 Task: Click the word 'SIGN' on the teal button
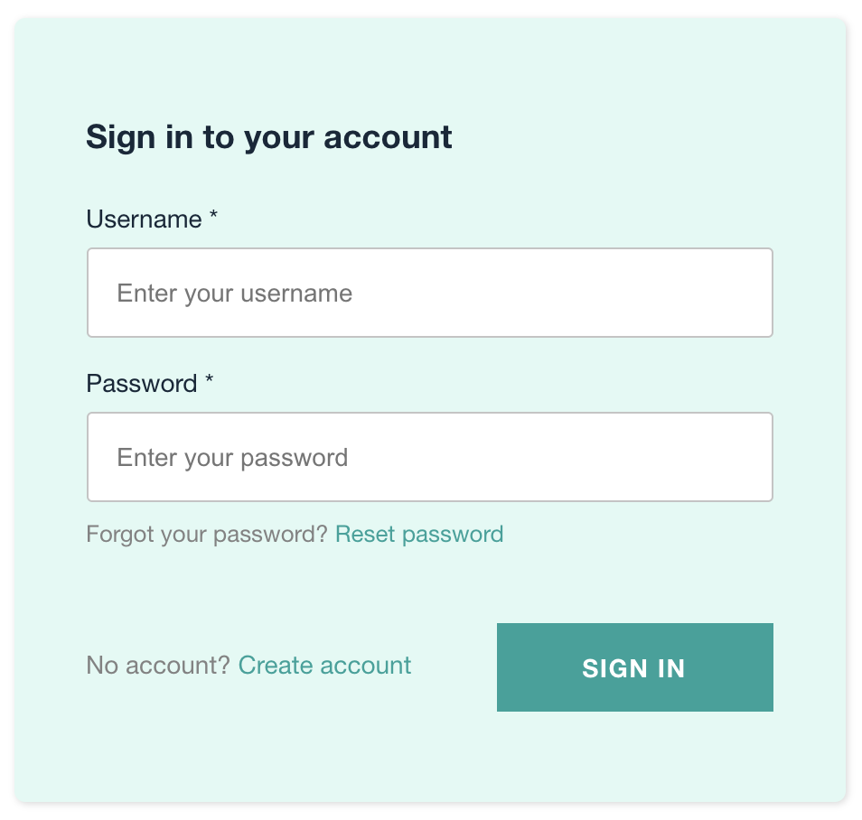(x=613, y=668)
